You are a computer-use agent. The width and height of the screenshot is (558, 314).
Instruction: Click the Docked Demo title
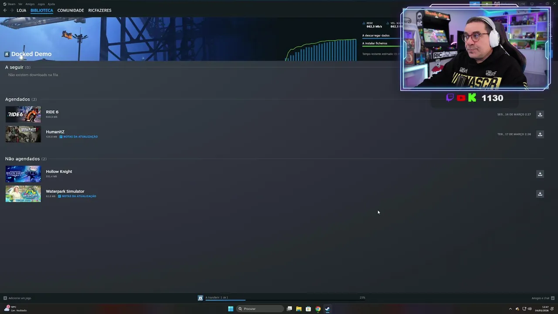pos(31,54)
